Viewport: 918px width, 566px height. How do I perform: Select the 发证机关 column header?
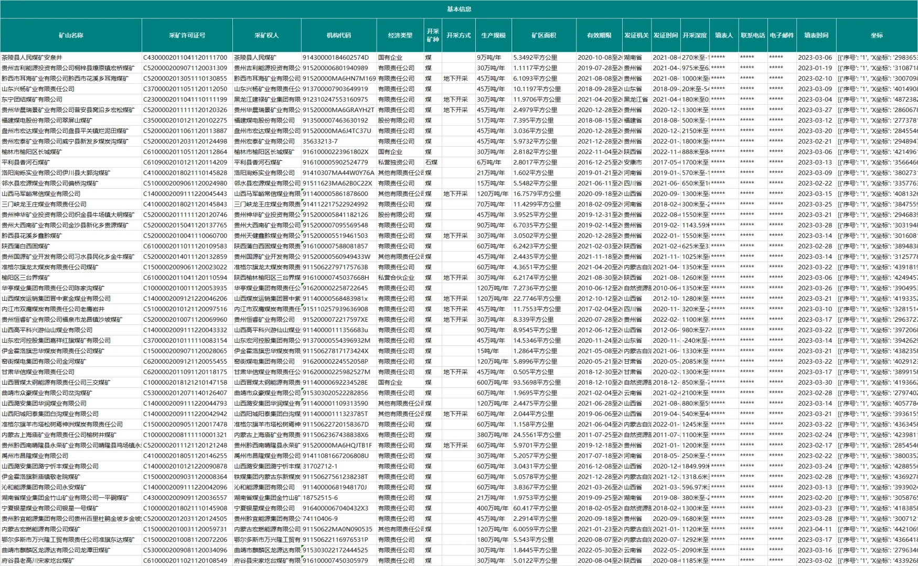click(x=636, y=35)
